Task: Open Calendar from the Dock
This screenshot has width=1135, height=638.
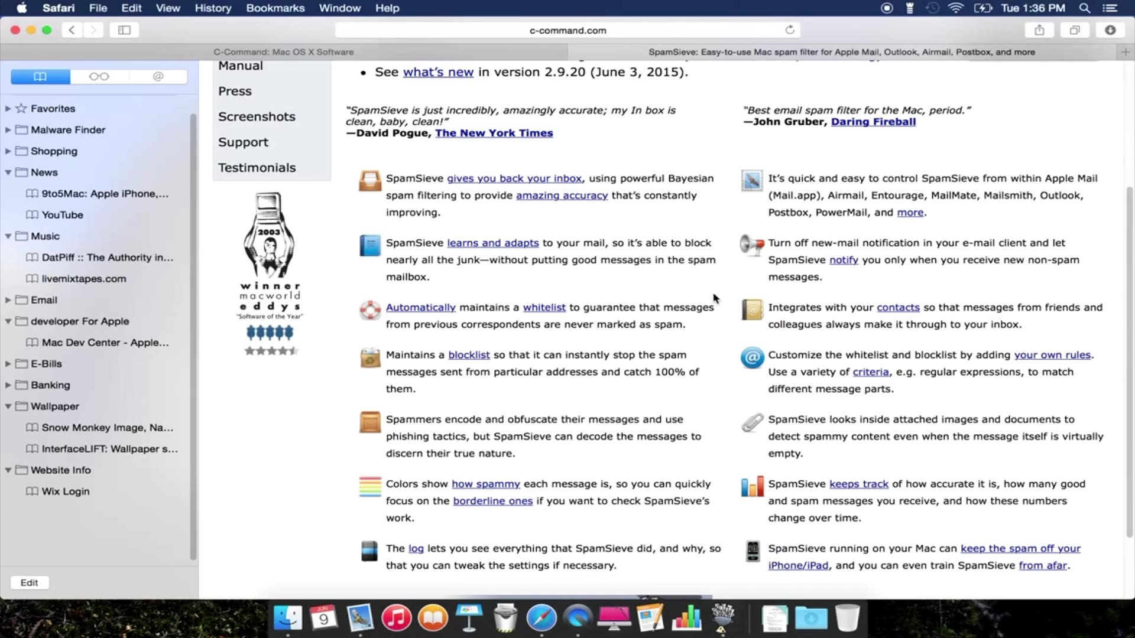Action: 323,618
